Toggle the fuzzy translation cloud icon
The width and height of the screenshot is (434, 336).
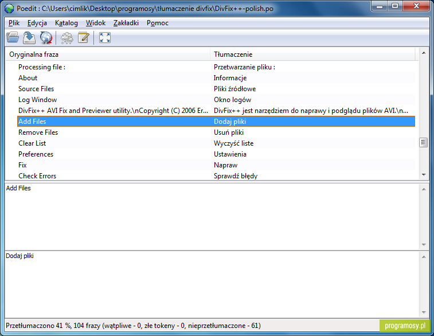67,37
